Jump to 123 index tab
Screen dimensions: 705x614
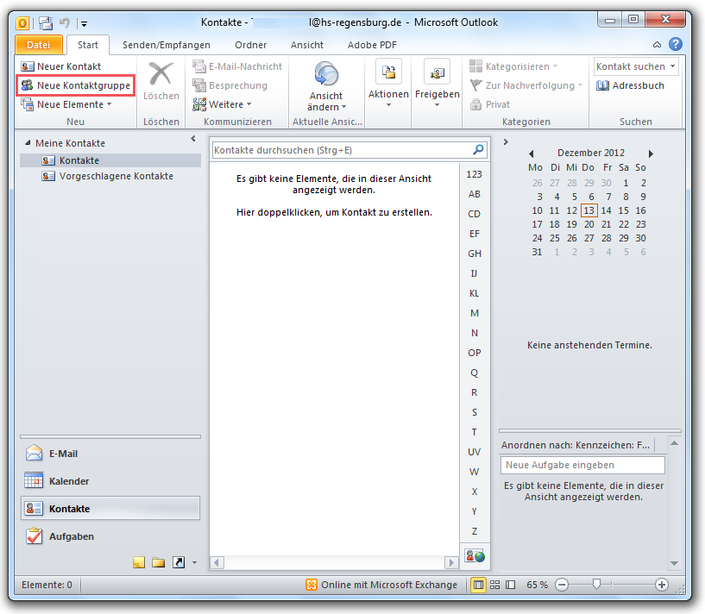(475, 174)
